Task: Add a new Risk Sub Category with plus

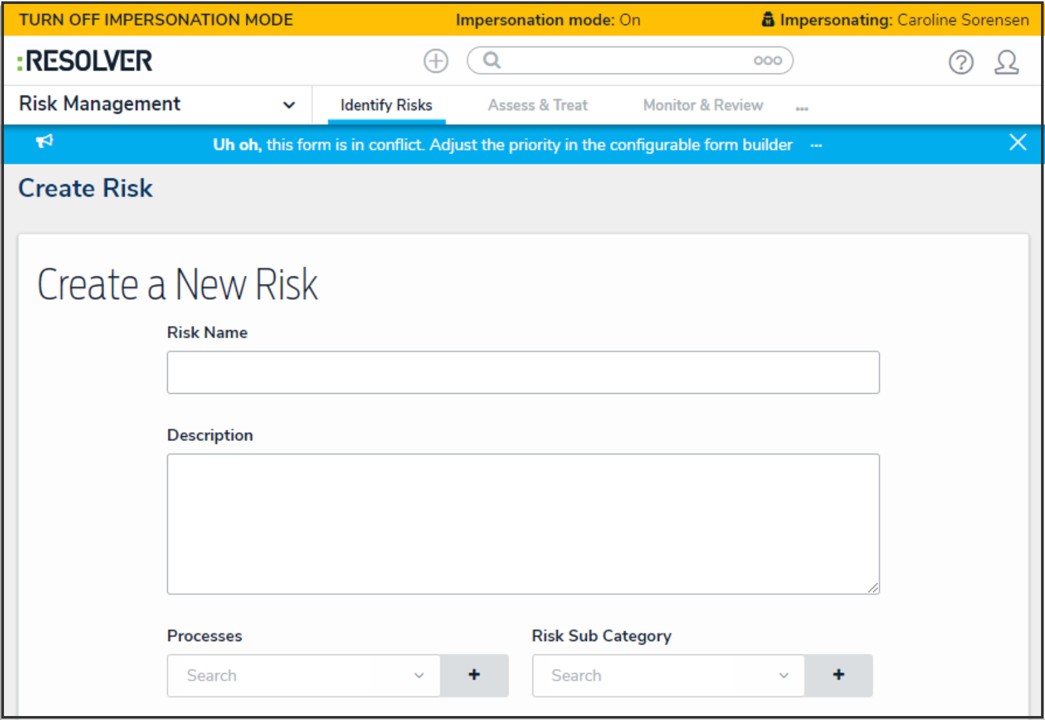Action: click(x=839, y=676)
